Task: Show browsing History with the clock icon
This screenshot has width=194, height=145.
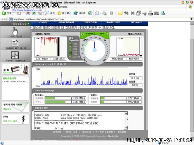Action: 90,13
